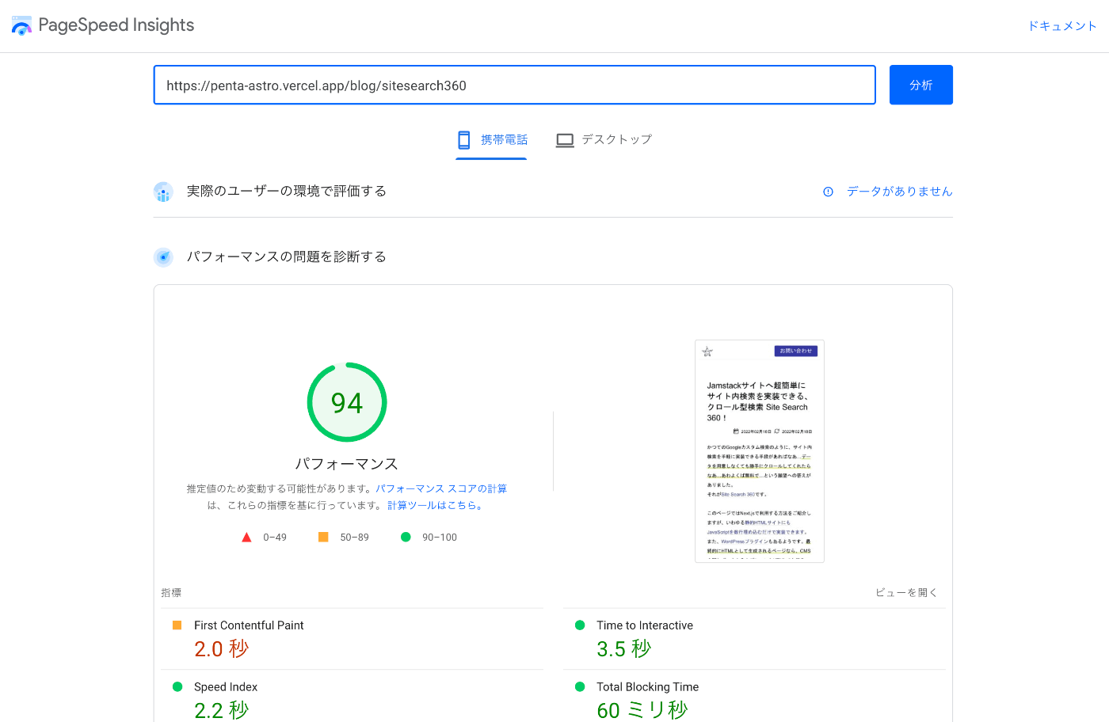Viewport: 1109px width, 722px height.
Task: Open the パフォーマンス スコアの計算 link
Action: click(441, 488)
